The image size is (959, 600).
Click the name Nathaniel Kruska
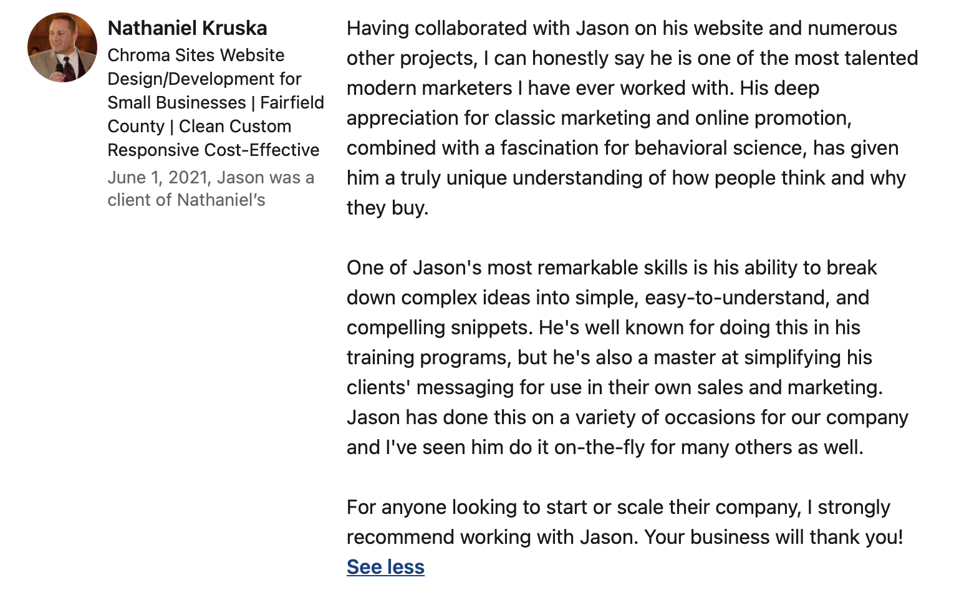[187, 28]
